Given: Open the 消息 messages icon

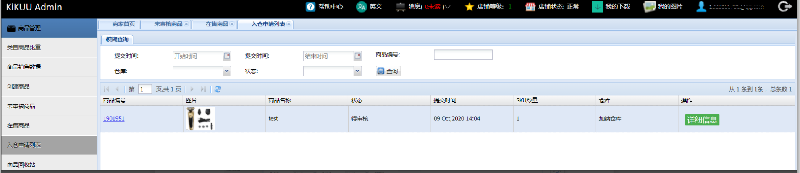Looking at the screenshot, I should pos(401,7).
